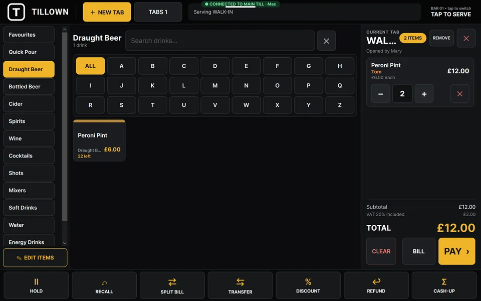Image resolution: width=481 pixels, height=301 pixels.
Task: Filter drinks by letter S
Action: click(121, 105)
